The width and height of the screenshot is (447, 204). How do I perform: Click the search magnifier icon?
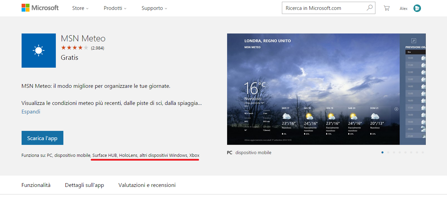370,8
